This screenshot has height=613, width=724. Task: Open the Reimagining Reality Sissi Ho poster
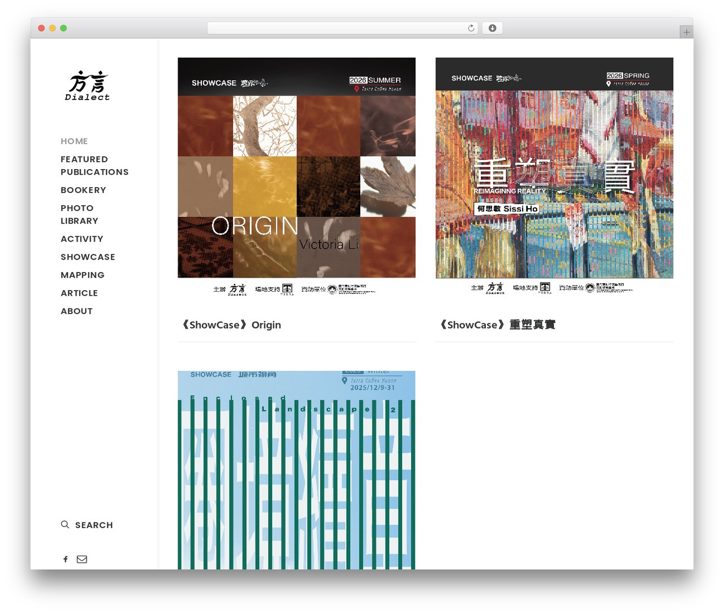(x=554, y=177)
